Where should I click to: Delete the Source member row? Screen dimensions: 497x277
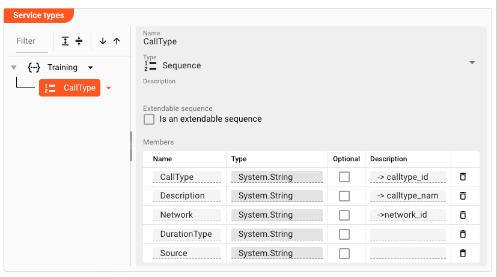[463, 253]
